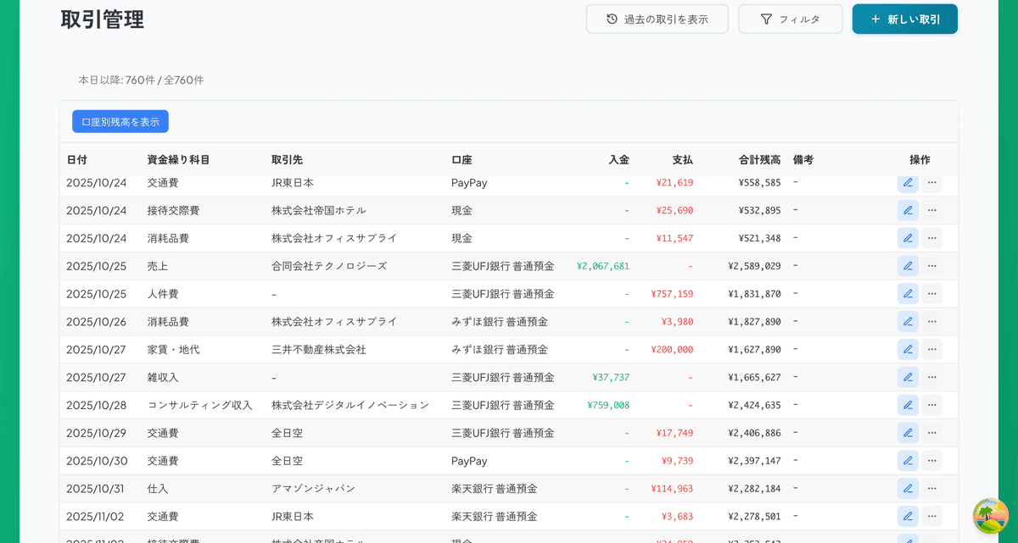This screenshot has height=543, width=1018.
Task: Select the 株式会社帝国ホテル cell
Action: click(x=319, y=210)
